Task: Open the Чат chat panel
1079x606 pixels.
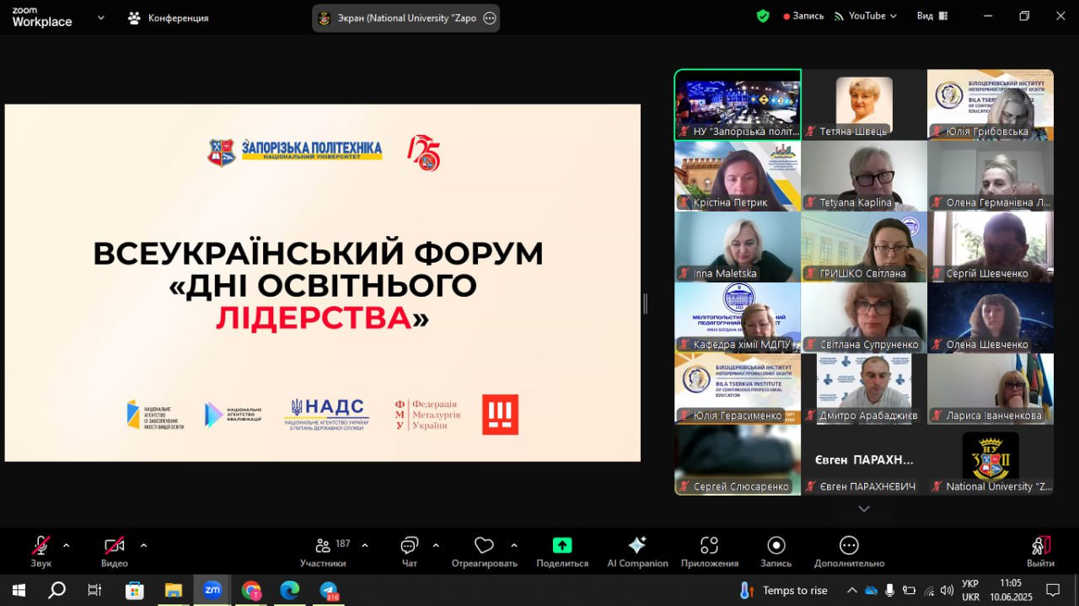Action: 410,552
